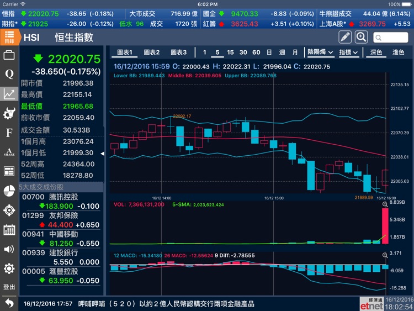Zoom the MACD chart magnifier icon
The image size is (414, 311).
pyautogui.click(x=385, y=255)
